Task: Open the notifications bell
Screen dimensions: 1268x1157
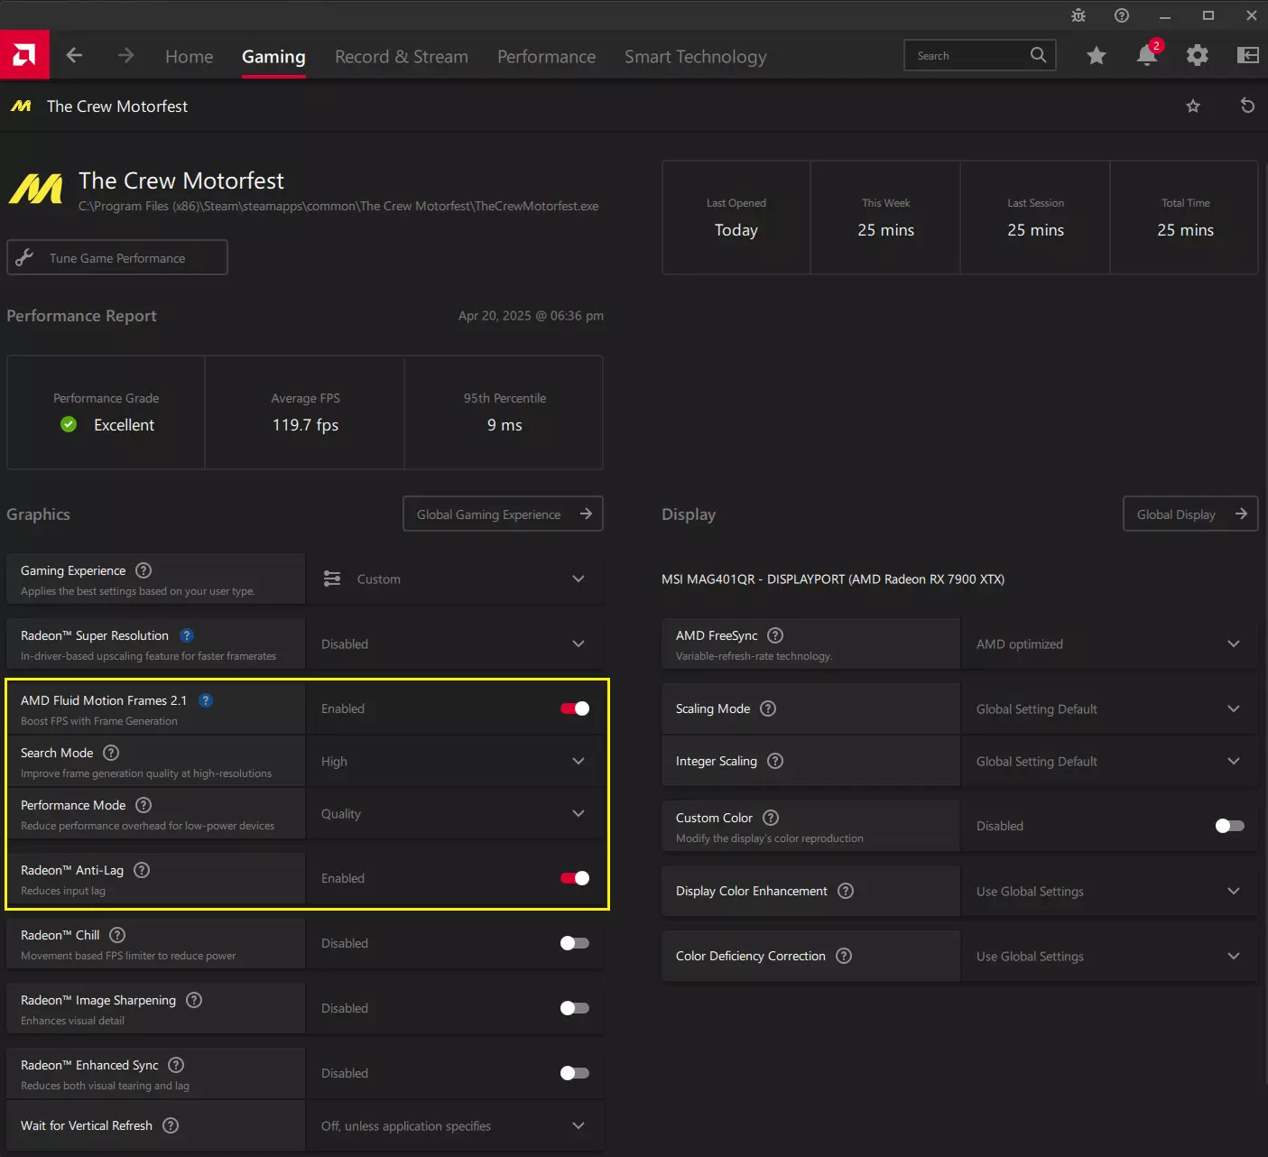Action: (x=1146, y=56)
